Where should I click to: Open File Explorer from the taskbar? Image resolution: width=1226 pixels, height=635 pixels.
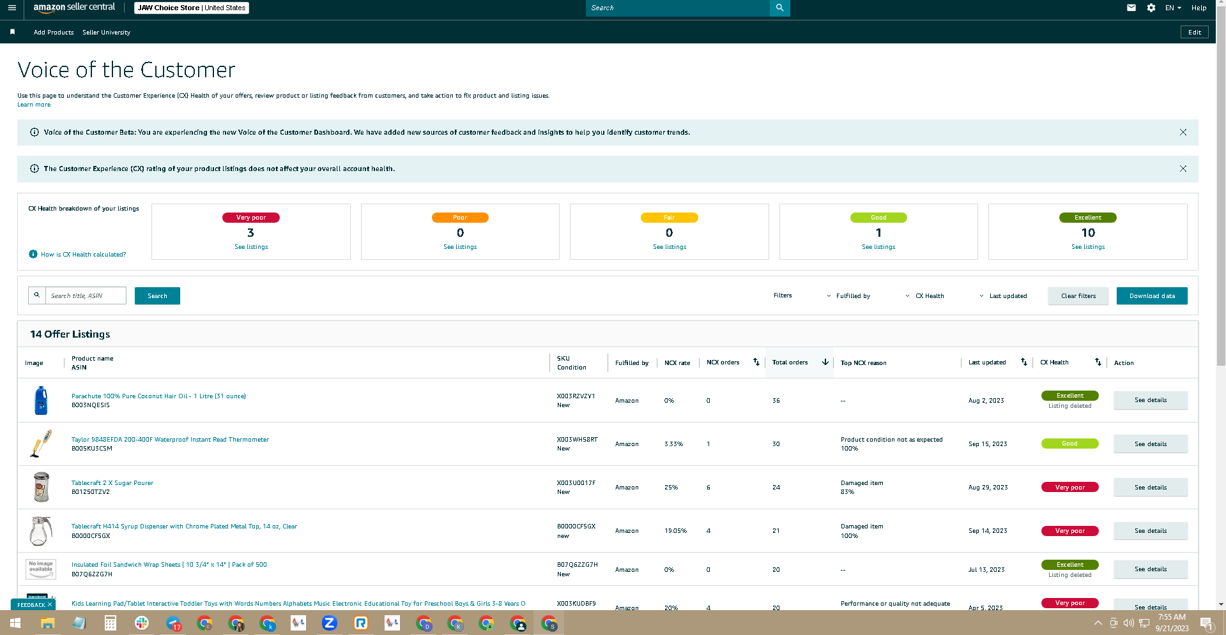pos(47,623)
